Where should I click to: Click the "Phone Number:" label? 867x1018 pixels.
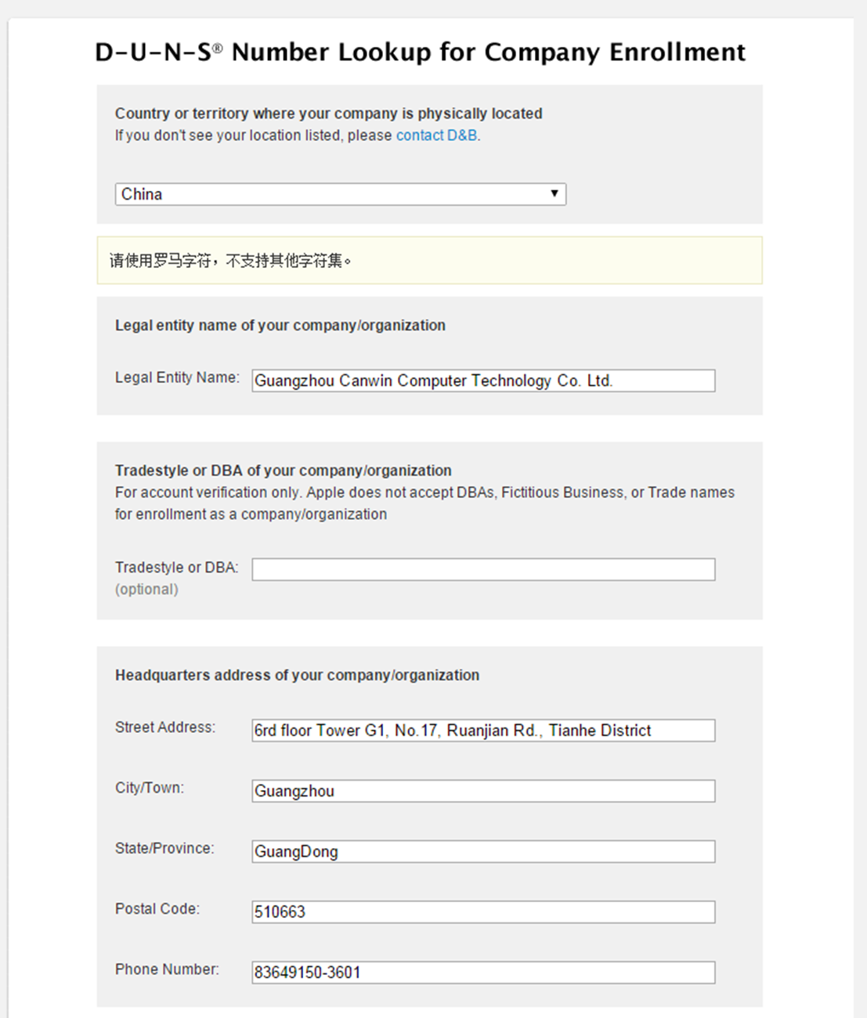click(167, 969)
